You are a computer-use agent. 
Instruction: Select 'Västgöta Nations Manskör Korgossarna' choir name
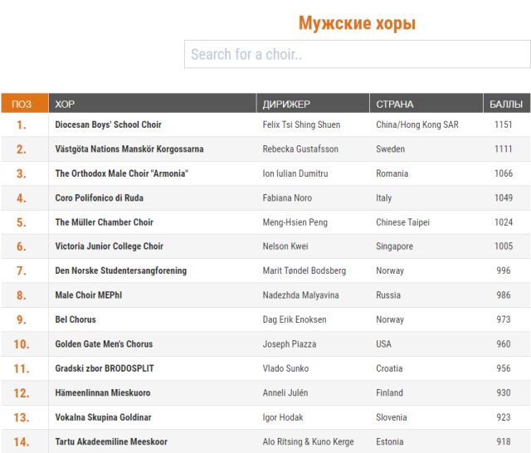pyautogui.click(x=129, y=149)
